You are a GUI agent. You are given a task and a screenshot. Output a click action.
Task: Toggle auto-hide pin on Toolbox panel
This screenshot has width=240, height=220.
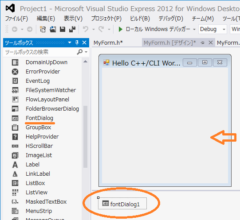[77, 42]
